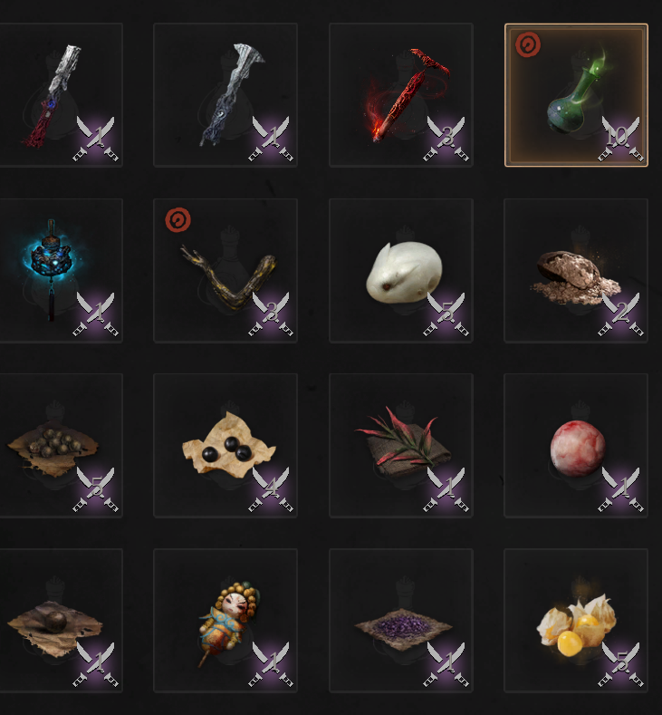Image resolution: width=662 pixels, height=715 pixels.
Task: Pick the red-leaf herb on cloth
Action: (x=401, y=446)
